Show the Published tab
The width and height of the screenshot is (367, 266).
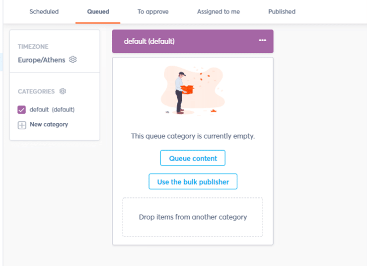[x=282, y=11]
